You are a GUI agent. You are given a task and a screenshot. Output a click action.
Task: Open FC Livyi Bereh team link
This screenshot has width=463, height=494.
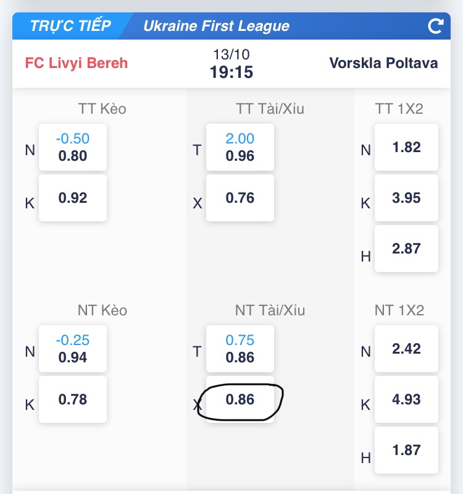coord(77,63)
